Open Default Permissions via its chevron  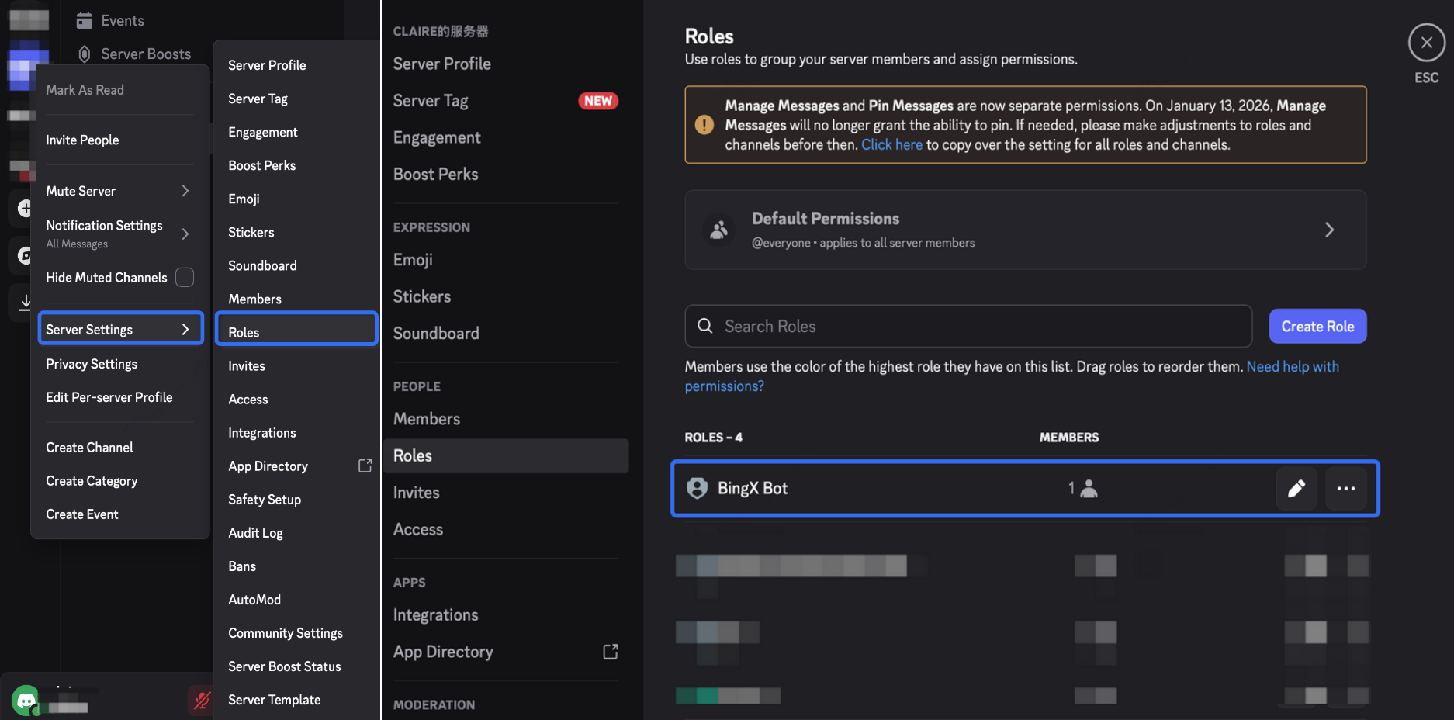tap(1328, 230)
